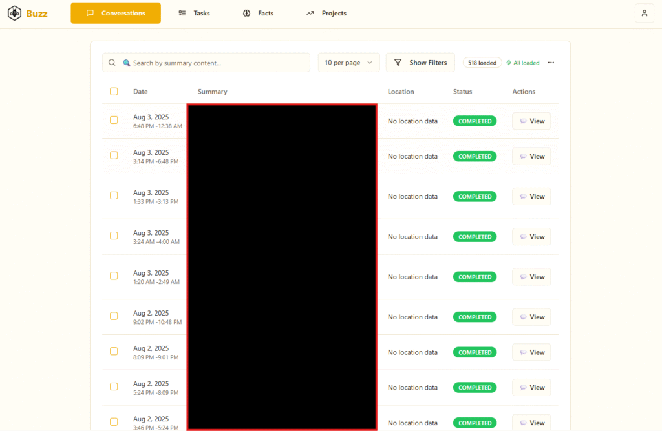Click the Projects trend arrow icon
The image size is (662, 431).
tap(310, 13)
